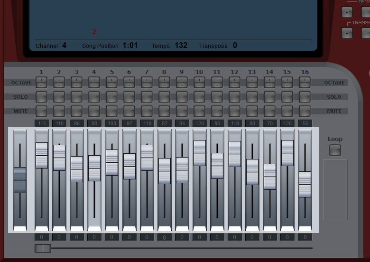Mute channel 13
This screenshot has height=262, width=370.
[x=252, y=111]
